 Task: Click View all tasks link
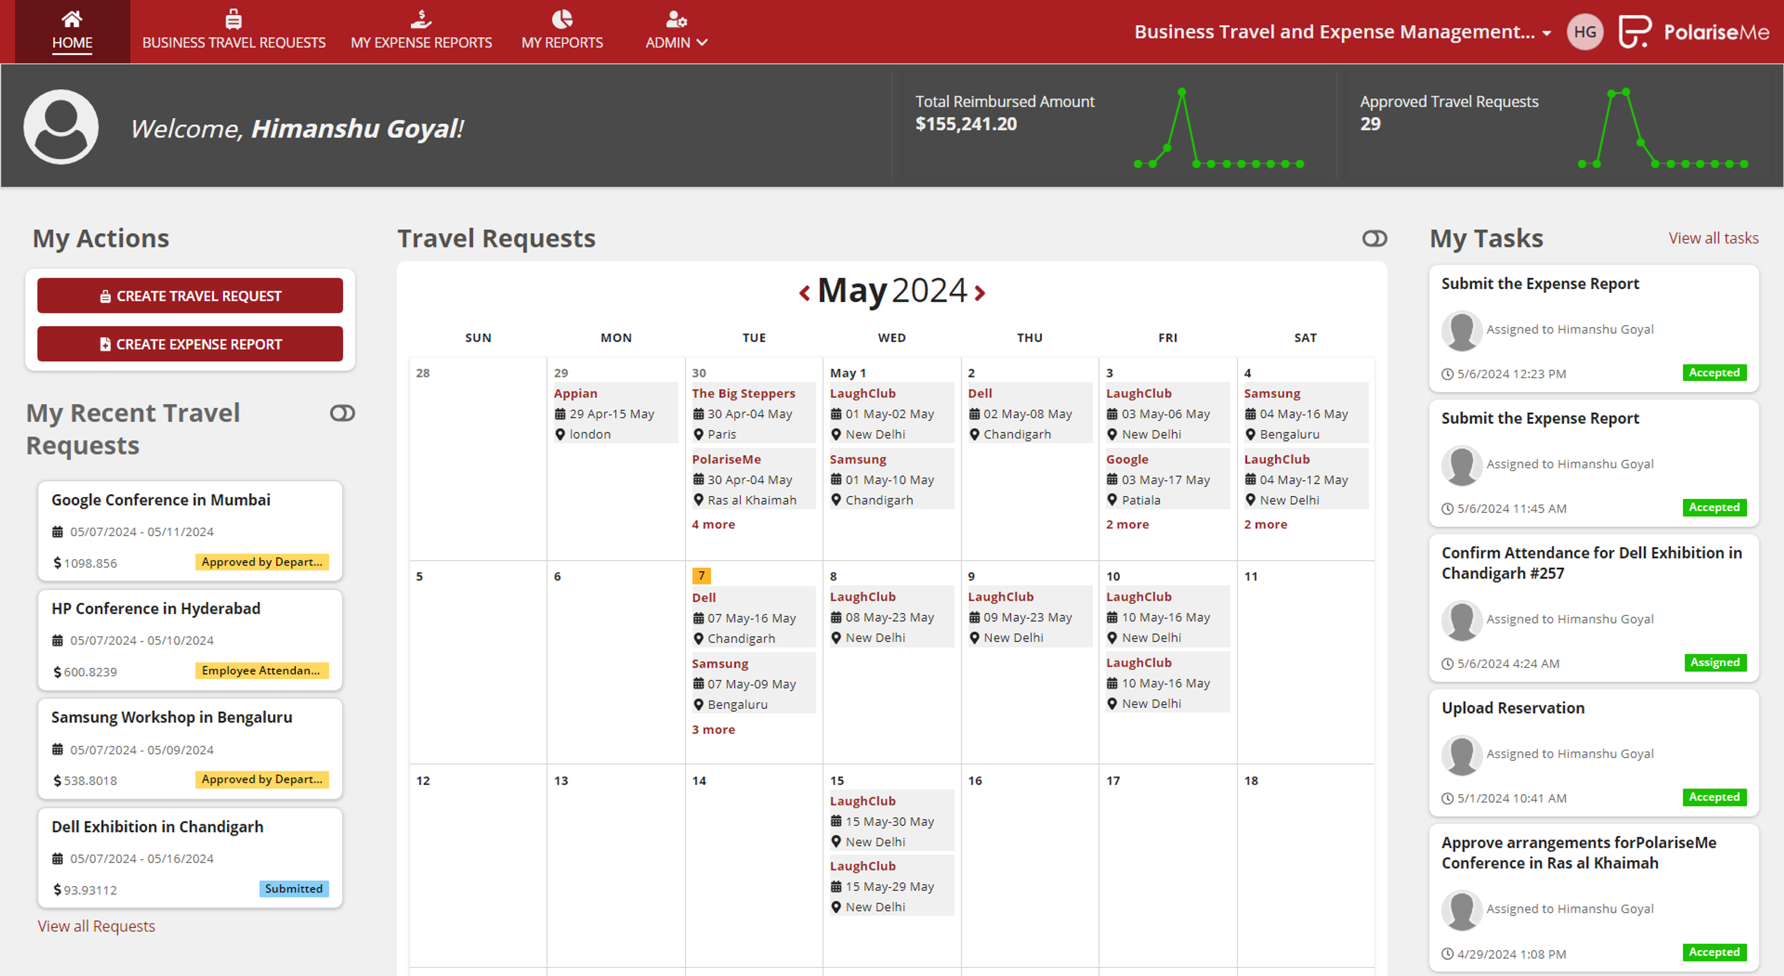coord(1712,238)
